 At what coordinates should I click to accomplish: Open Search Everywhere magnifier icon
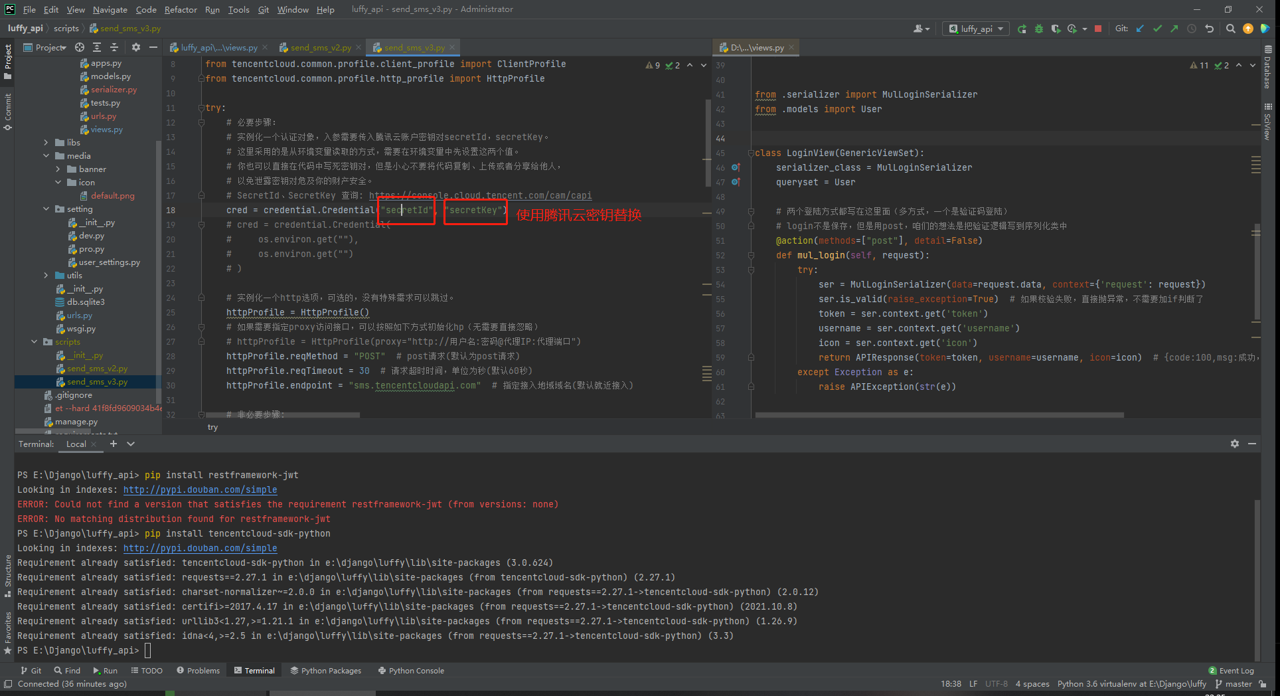tap(1230, 29)
